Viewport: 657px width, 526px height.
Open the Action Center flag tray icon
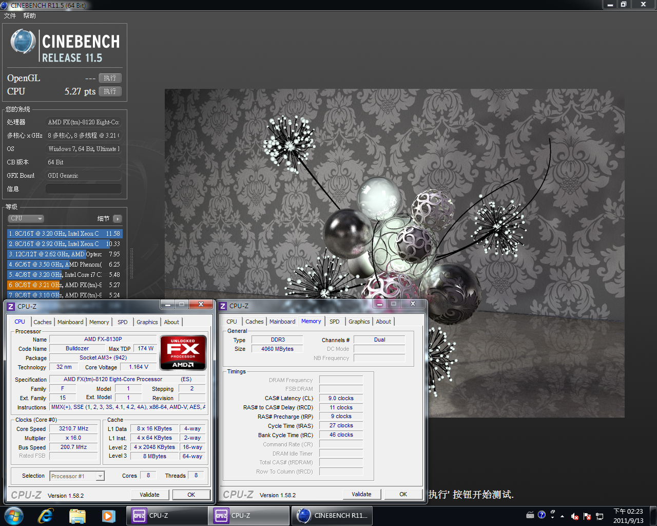click(587, 516)
